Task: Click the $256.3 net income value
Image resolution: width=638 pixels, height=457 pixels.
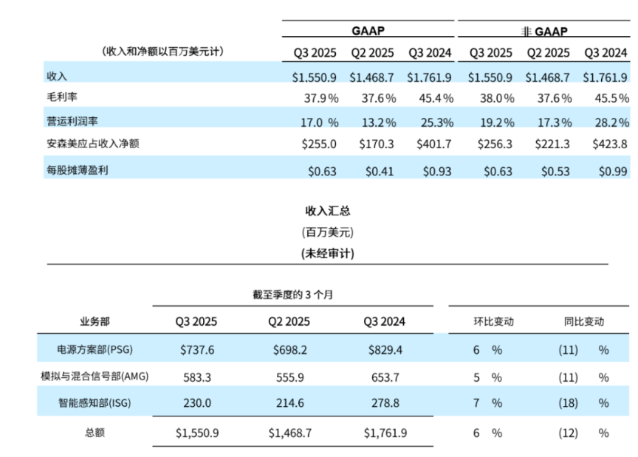Action: (495, 144)
